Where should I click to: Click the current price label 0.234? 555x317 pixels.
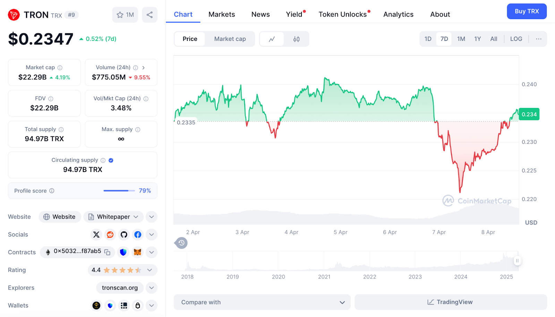point(529,114)
